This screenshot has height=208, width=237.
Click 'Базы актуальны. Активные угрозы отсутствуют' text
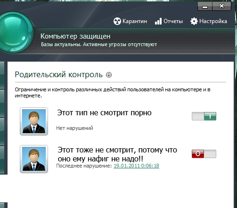click(99, 44)
